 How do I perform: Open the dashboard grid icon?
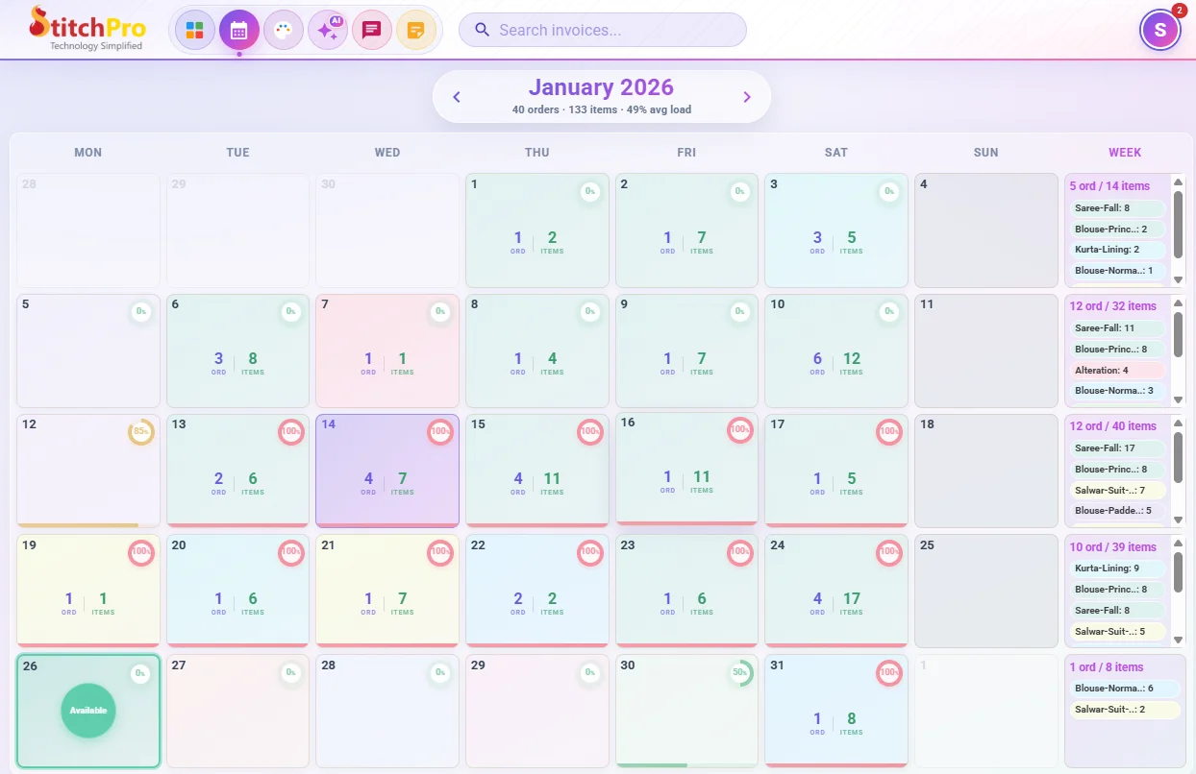coord(195,30)
